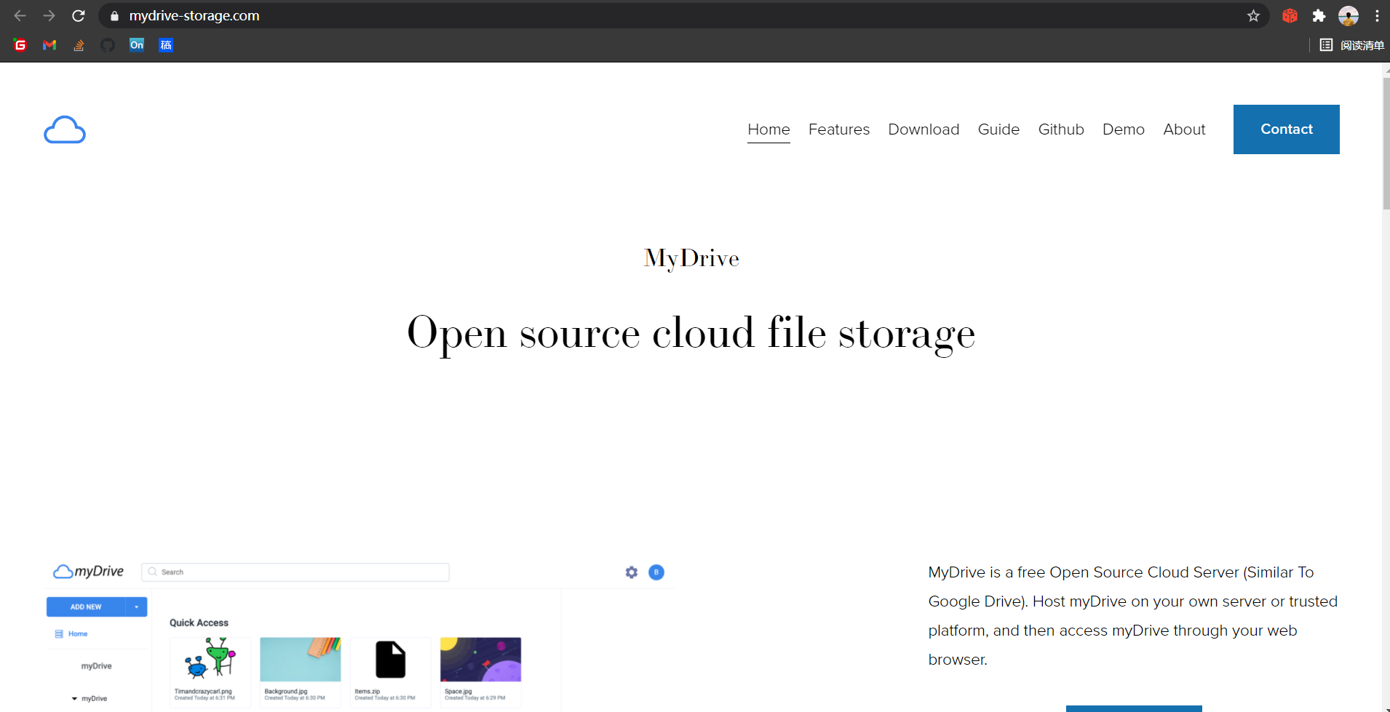Click the 'MyDrive' heading text
The height and width of the screenshot is (712, 1390).
pyautogui.click(x=691, y=259)
